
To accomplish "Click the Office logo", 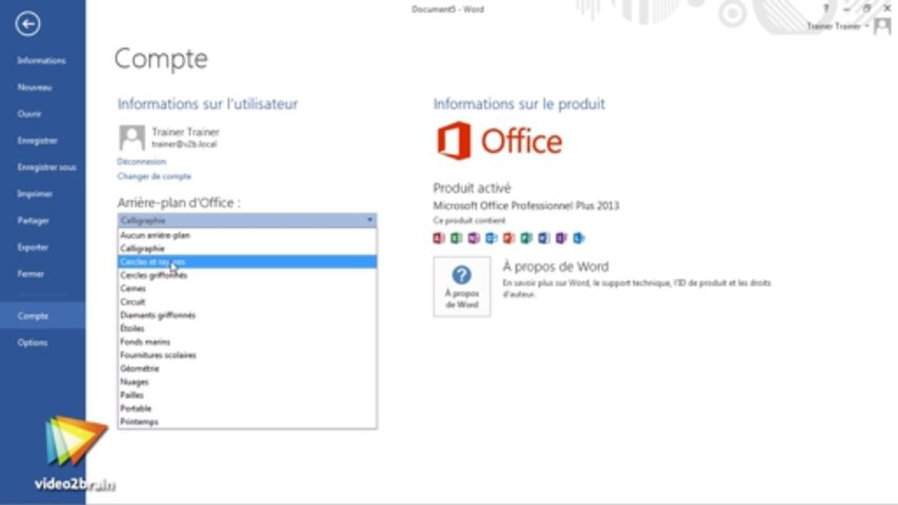I will tap(499, 141).
